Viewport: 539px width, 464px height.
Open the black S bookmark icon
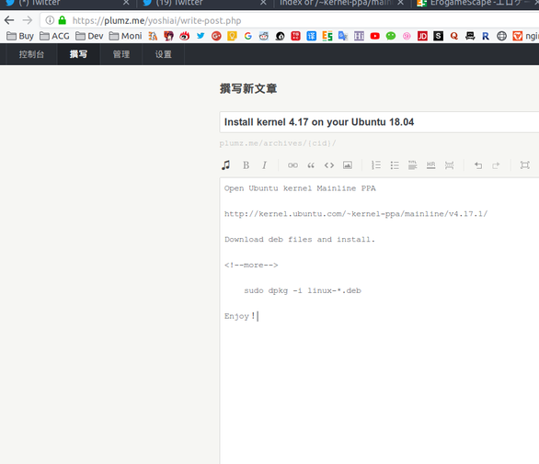tap(438, 36)
